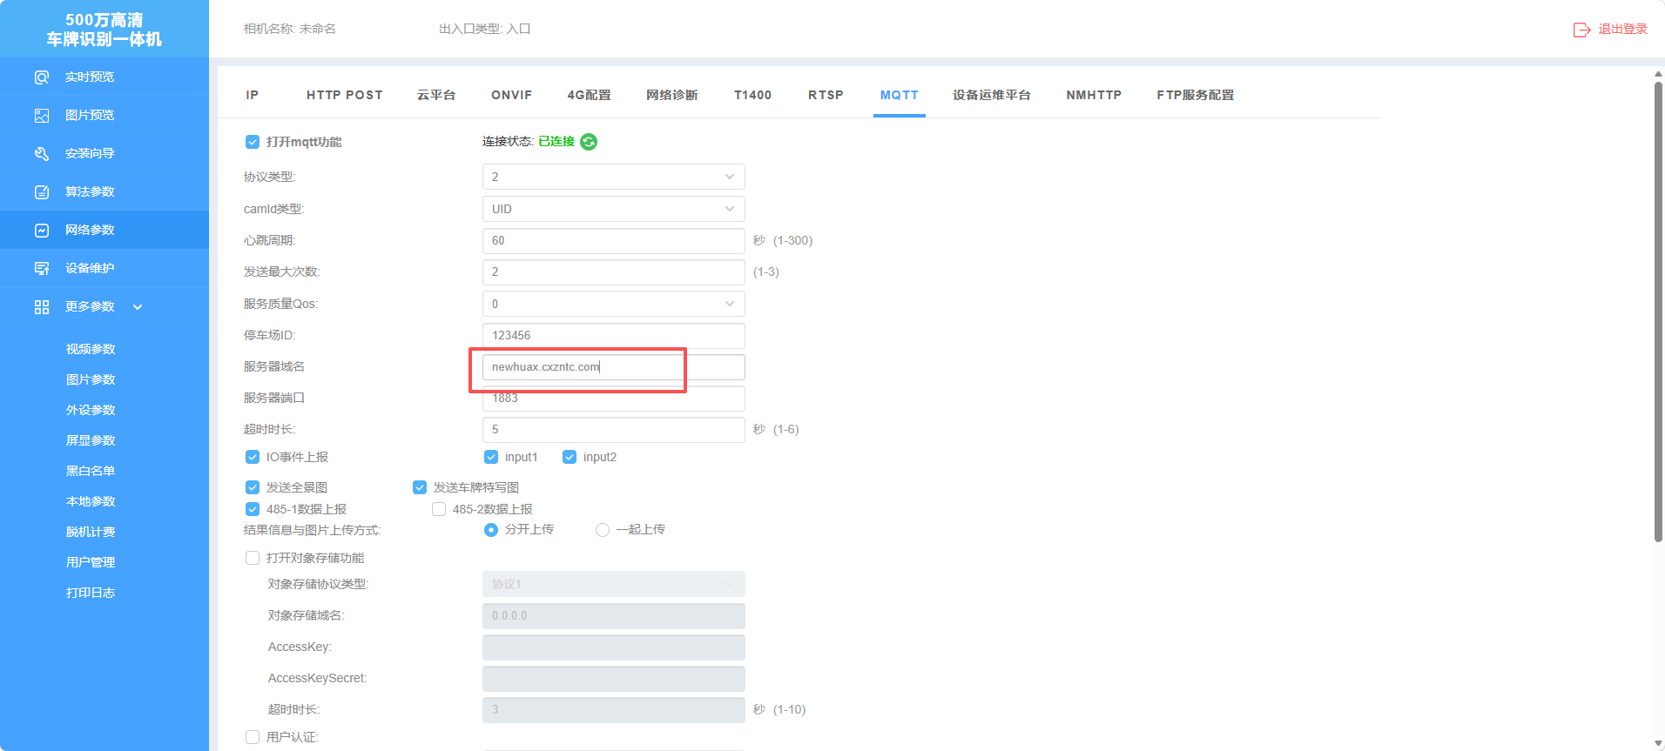The width and height of the screenshot is (1665, 751).
Task: Click the 退出登录 link
Action: click(x=1623, y=30)
